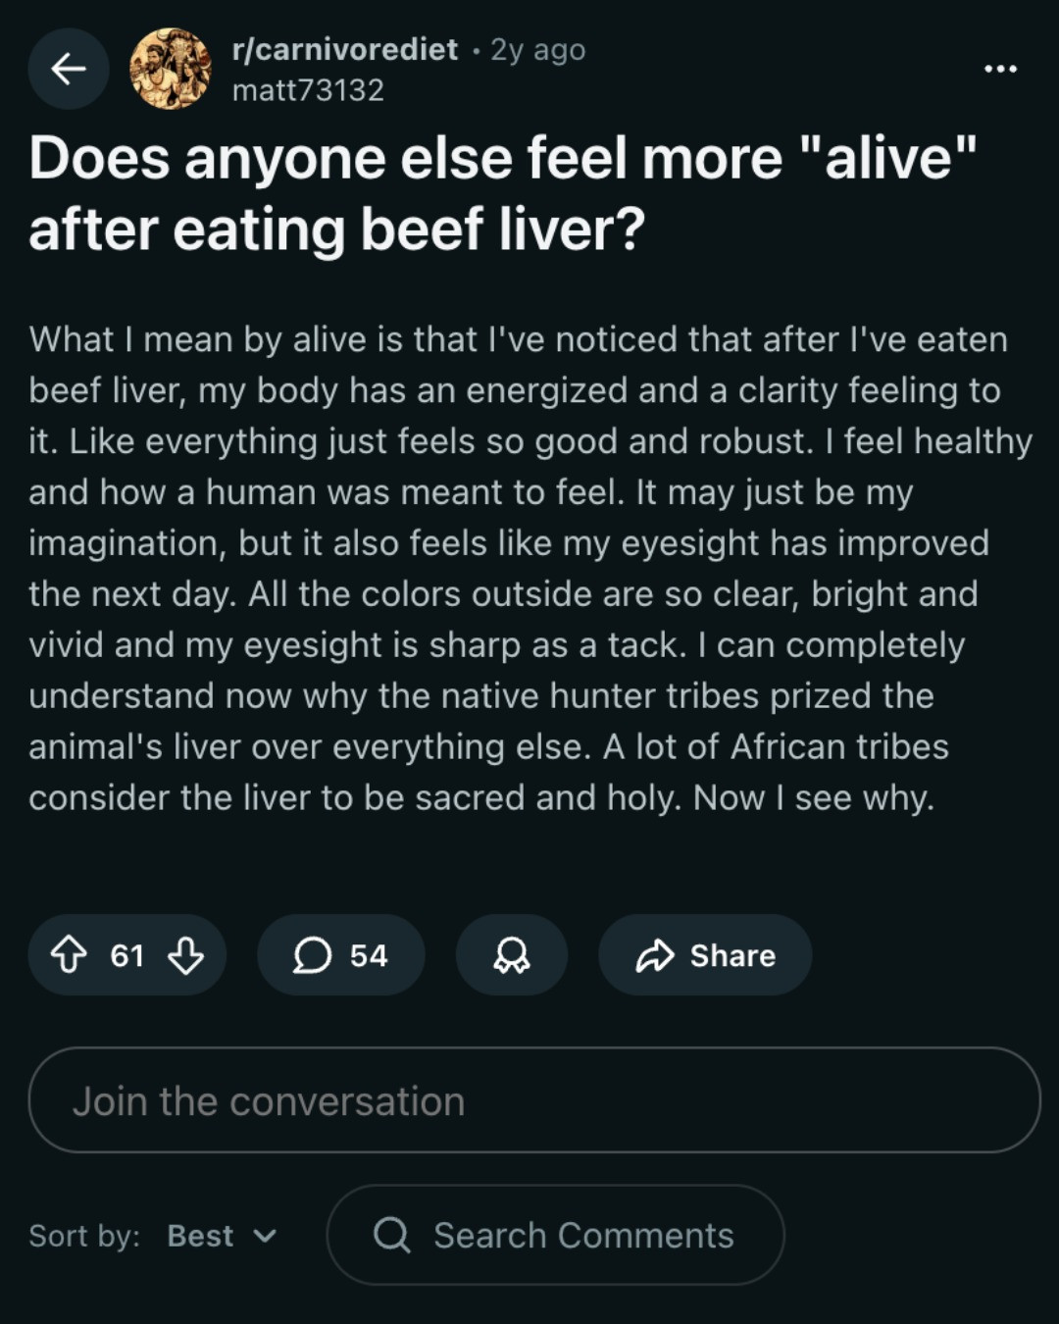Click the Search Comments box
The height and width of the screenshot is (1324, 1059).
(x=555, y=1235)
